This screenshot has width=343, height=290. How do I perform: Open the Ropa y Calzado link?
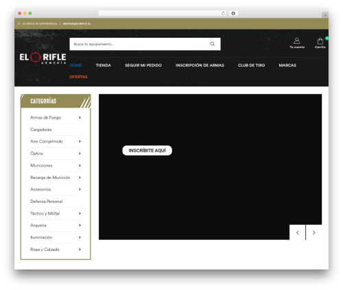point(45,250)
